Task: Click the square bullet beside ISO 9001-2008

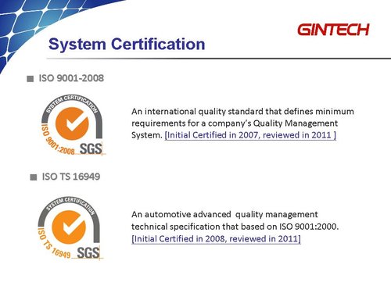Action: 30,79
